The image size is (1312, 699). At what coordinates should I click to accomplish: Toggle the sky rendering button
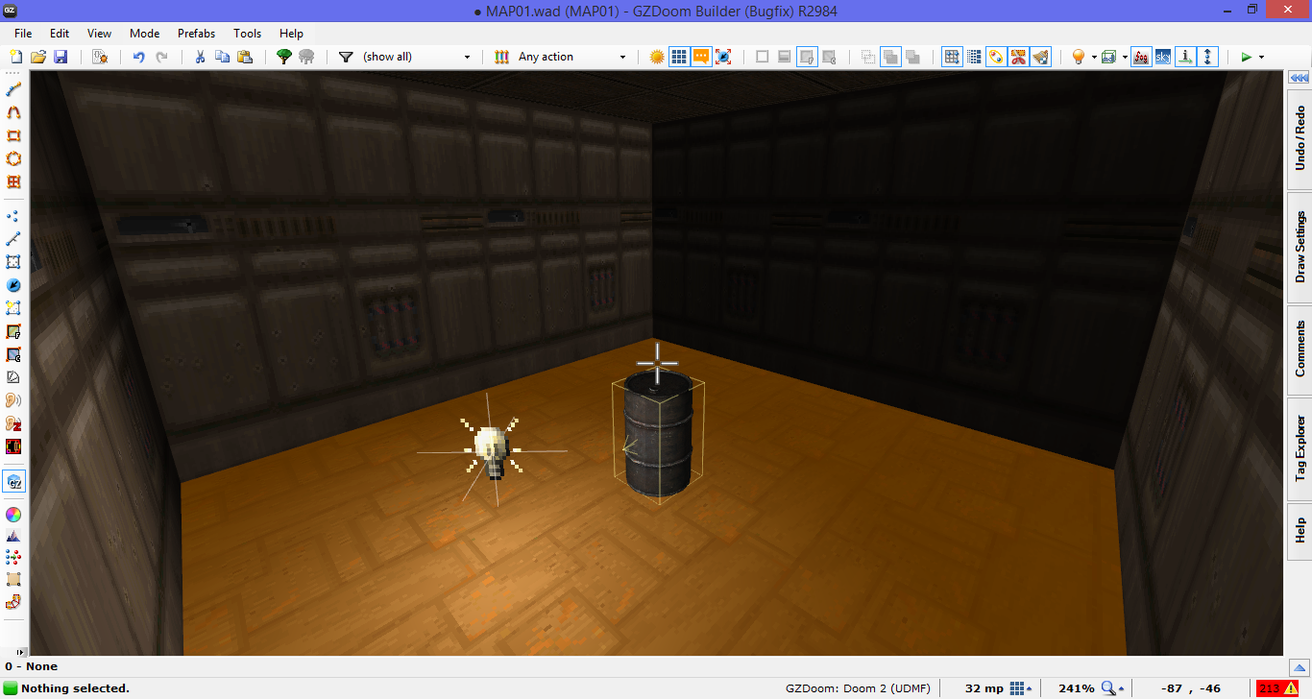(x=1163, y=57)
